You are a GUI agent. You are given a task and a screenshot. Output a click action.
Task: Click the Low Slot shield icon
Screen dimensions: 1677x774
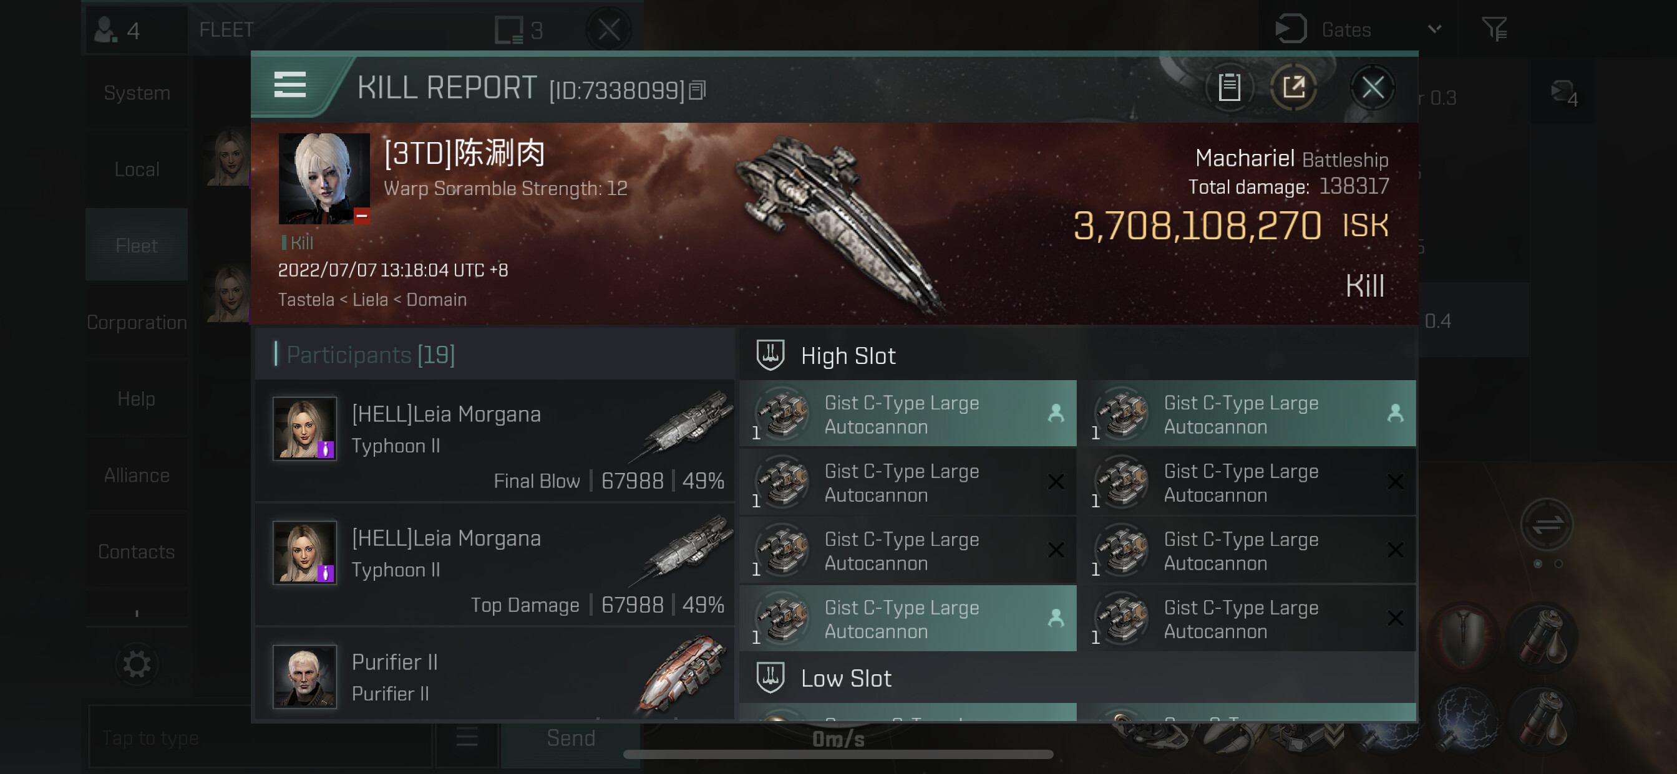[770, 678]
